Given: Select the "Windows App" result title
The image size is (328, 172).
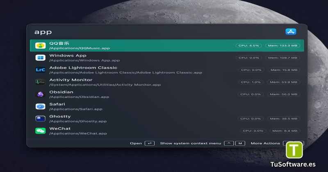Looking at the screenshot, I should click(x=68, y=55).
